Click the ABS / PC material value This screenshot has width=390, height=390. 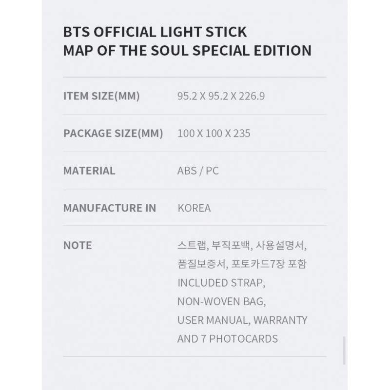(x=198, y=171)
